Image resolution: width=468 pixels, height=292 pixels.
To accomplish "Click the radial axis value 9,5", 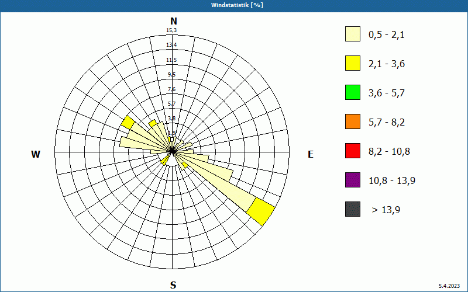I will (x=171, y=75).
